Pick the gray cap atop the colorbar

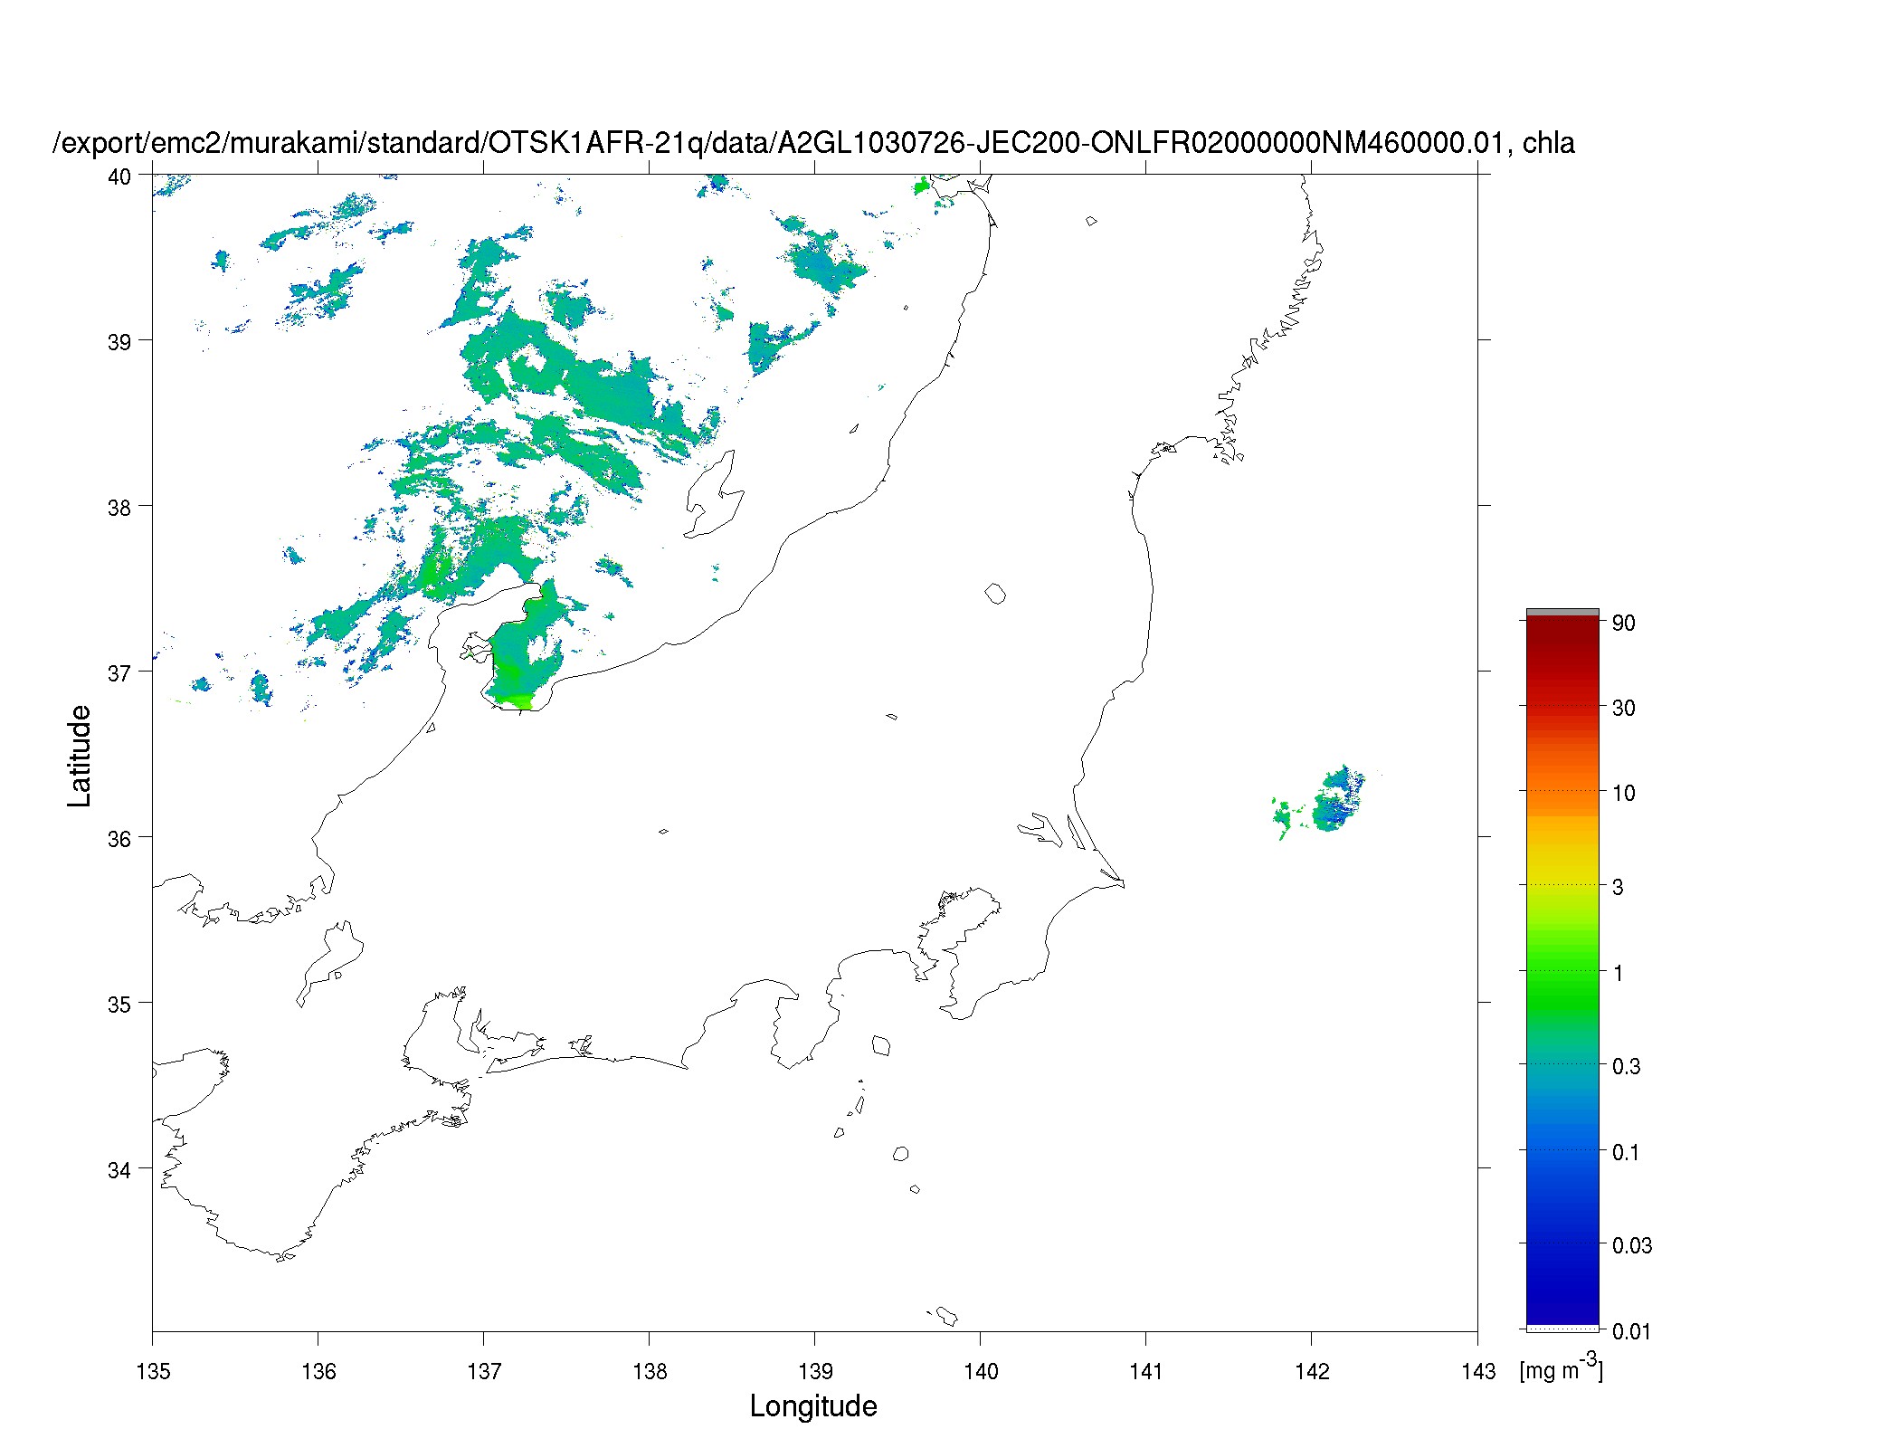[x=1562, y=613]
